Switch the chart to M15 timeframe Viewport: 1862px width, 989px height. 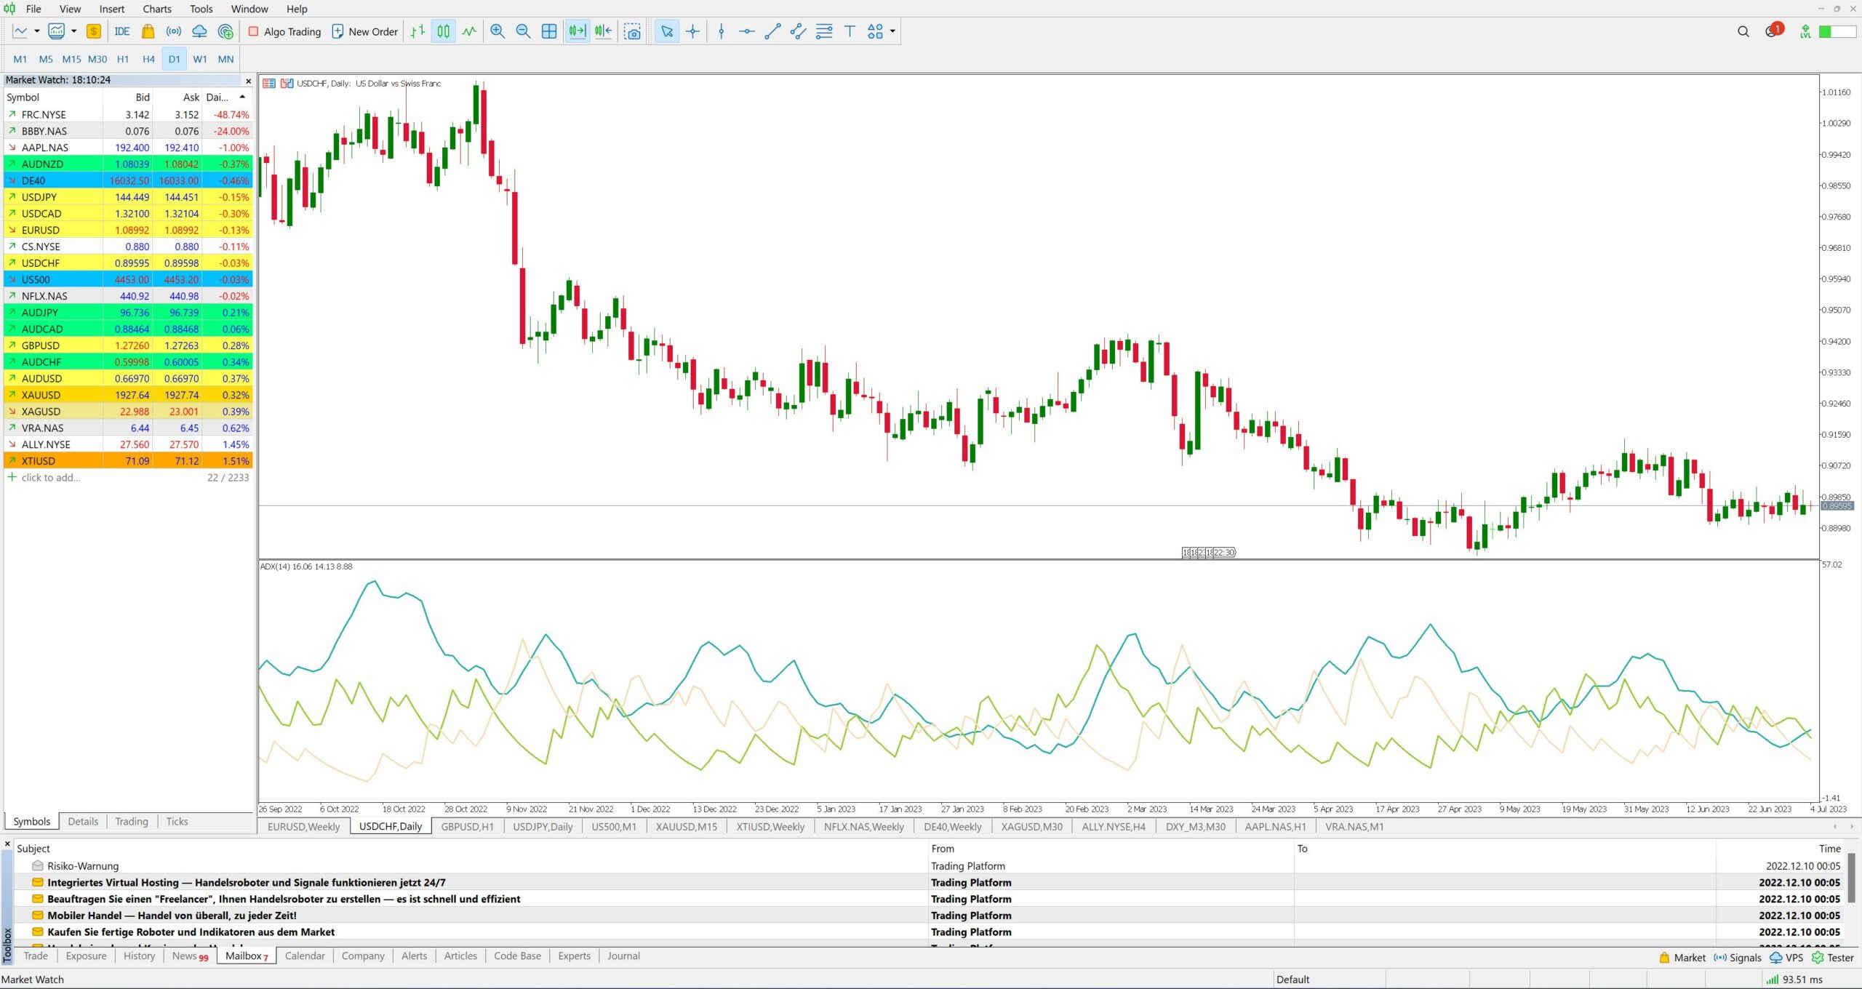71,59
